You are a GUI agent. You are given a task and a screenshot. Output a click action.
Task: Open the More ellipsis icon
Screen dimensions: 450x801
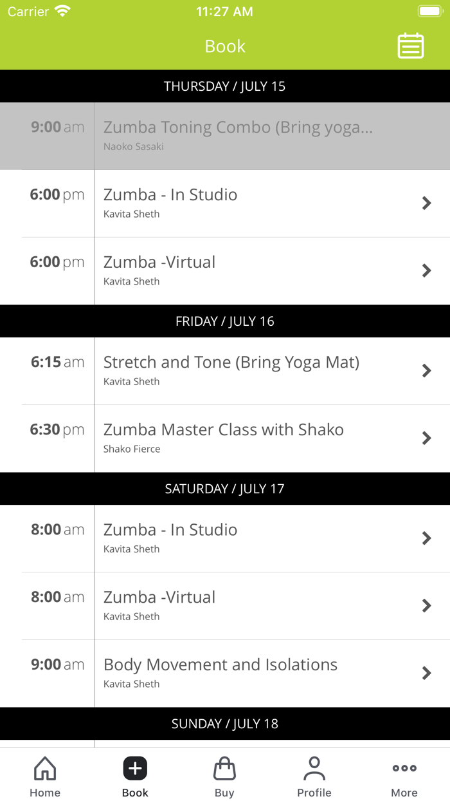coord(404,768)
